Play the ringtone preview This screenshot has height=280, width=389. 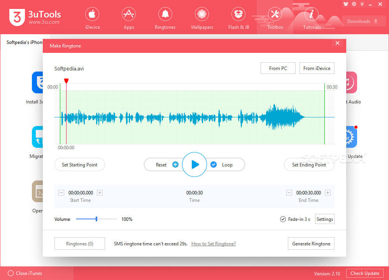(x=194, y=164)
